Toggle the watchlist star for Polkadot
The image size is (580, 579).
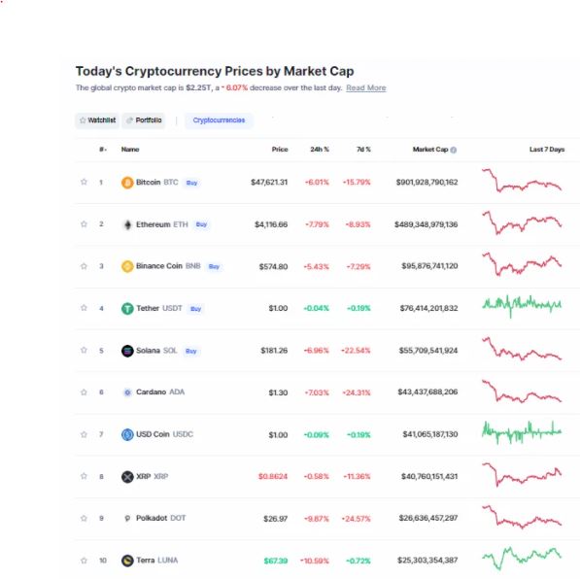pyautogui.click(x=84, y=519)
